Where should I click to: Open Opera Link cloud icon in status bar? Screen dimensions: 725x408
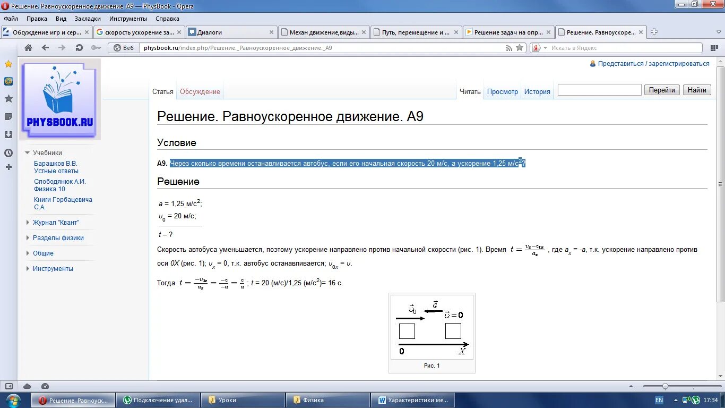coord(27,386)
